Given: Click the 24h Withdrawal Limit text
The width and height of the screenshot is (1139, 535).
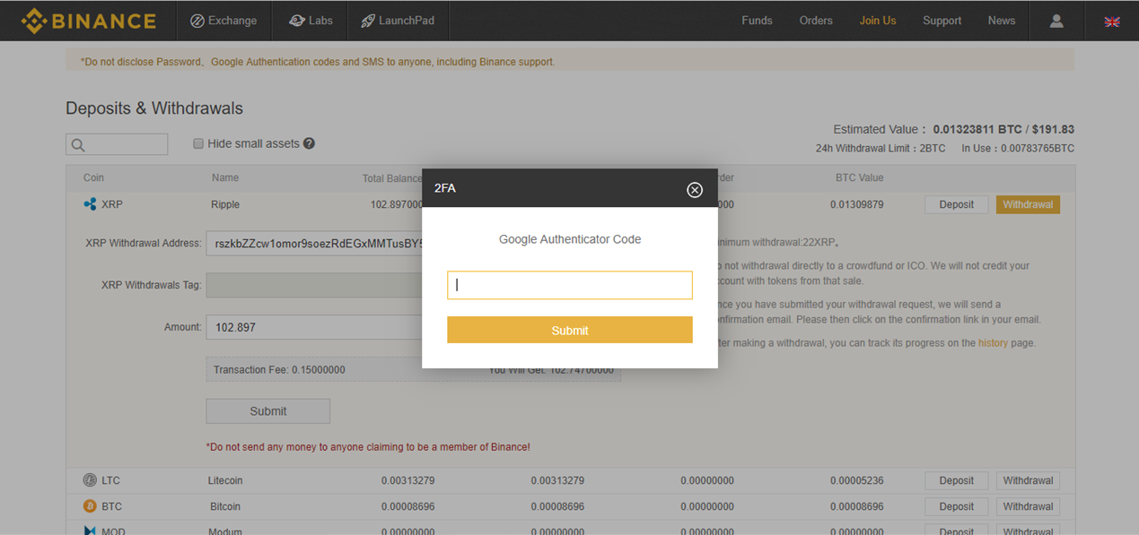Looking at the screenshot, I should pyautogui.click(x=881, y=148).
